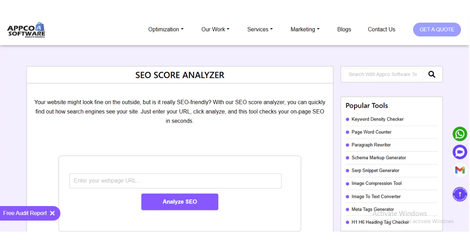Dismiss the Free Audit Report badge
Screen dimensions: 470x246
(52, 213)
